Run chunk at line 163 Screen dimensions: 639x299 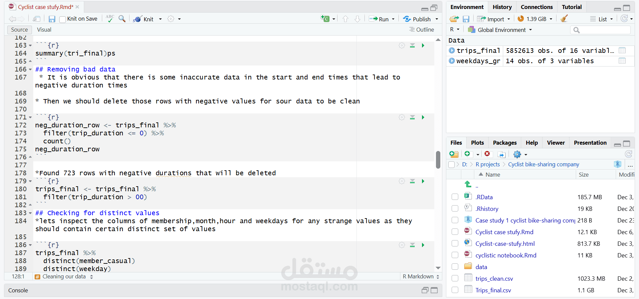coord(423,45)
